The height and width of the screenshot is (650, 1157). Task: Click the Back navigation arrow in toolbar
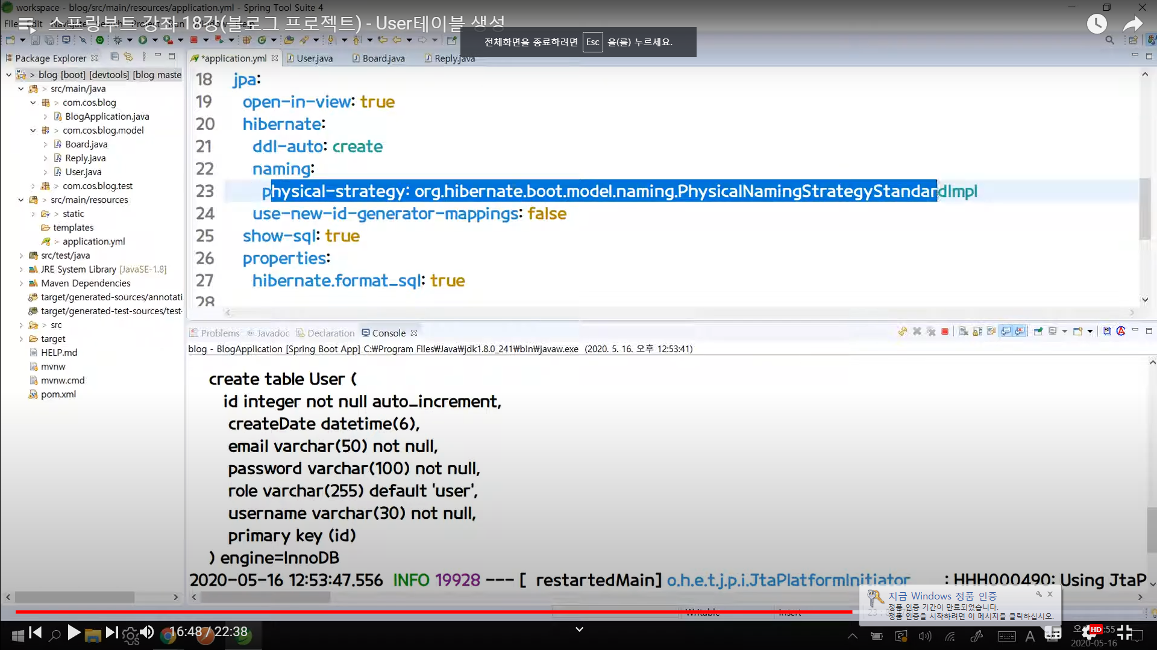point(397,40)
